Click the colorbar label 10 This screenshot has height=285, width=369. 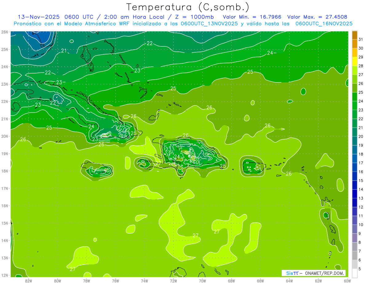(361, 225)
